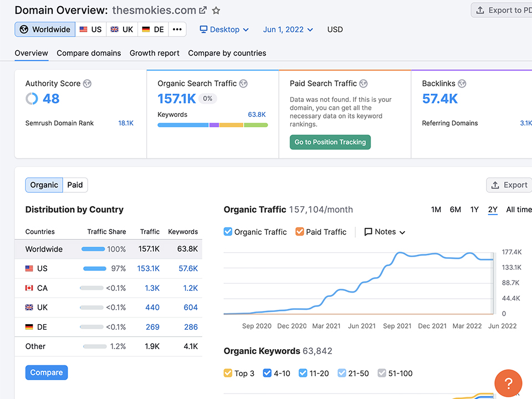This screenshot has height=399, width=532.
Task: Open the 157.1K organic traffic value
Action: coord(177,99)
